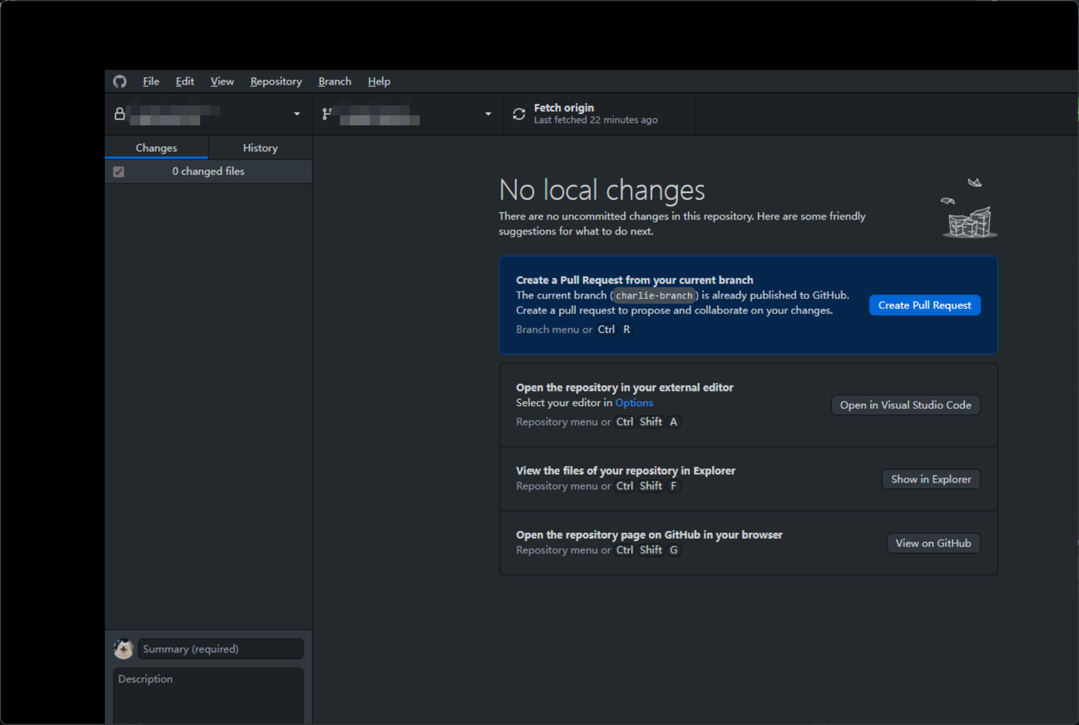
Task: Switch to the Changes tab
Action: click(x=156, y=148)
